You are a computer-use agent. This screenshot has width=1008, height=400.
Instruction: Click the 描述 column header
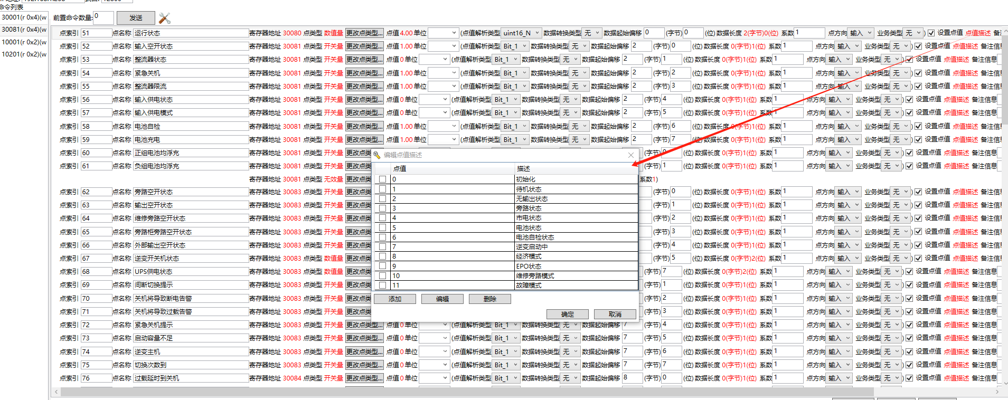[576, 169]
